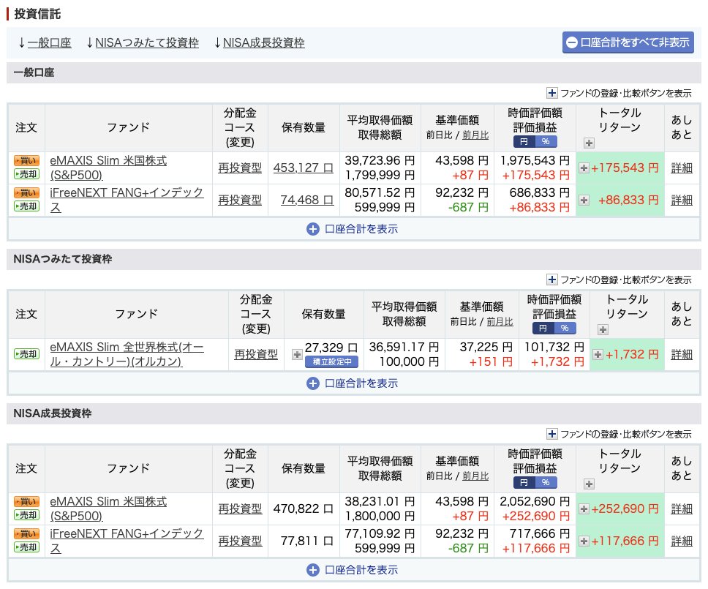This screenshot has width=708, height=589.
Task: Expand plus icon beside +86,833 円 total return
Action: click(x=584, y=200)
